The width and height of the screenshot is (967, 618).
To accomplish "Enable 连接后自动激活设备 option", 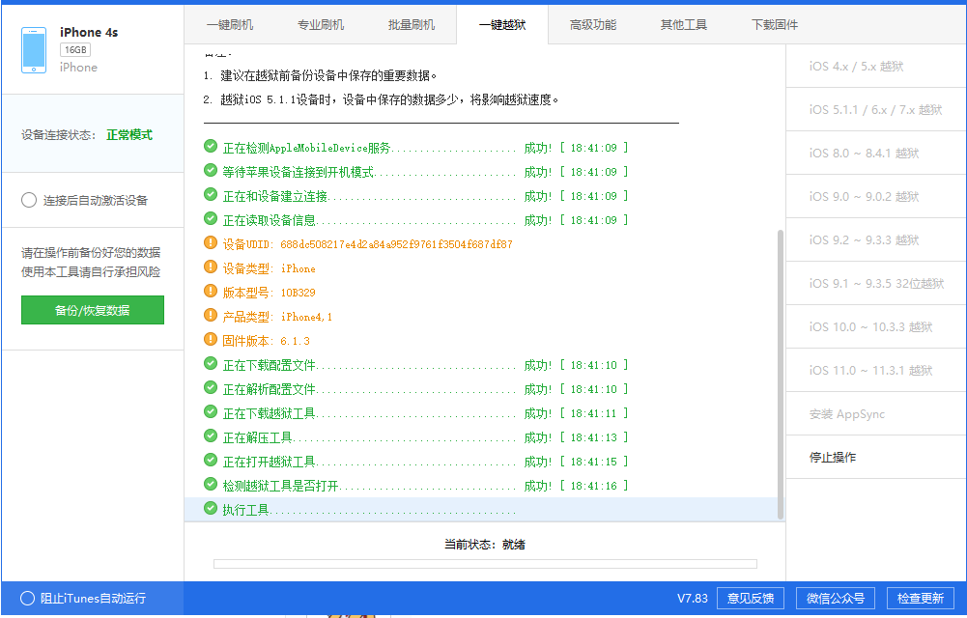I will click(29, 200).
